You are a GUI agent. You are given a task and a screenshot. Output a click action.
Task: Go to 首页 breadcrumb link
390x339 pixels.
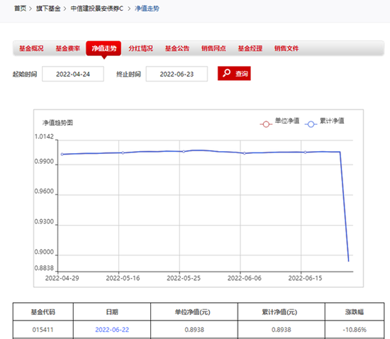click(x=20, y=9)
